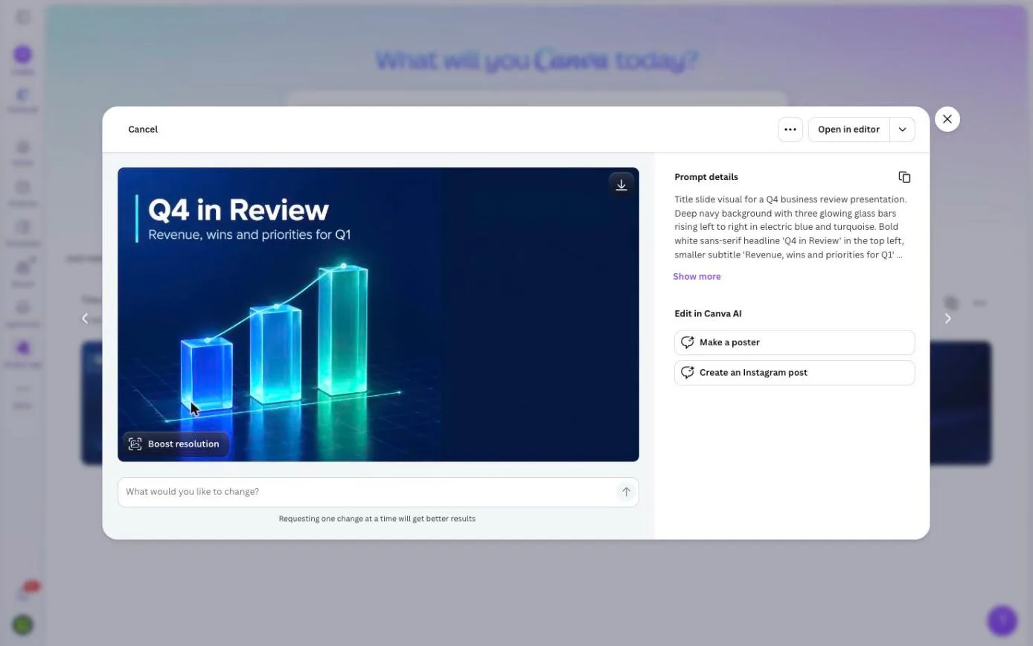This screenshot has height=646, width=1033.
Task: Choose Create an Instagram post suggestion
Action: click(x=794, y=373)
